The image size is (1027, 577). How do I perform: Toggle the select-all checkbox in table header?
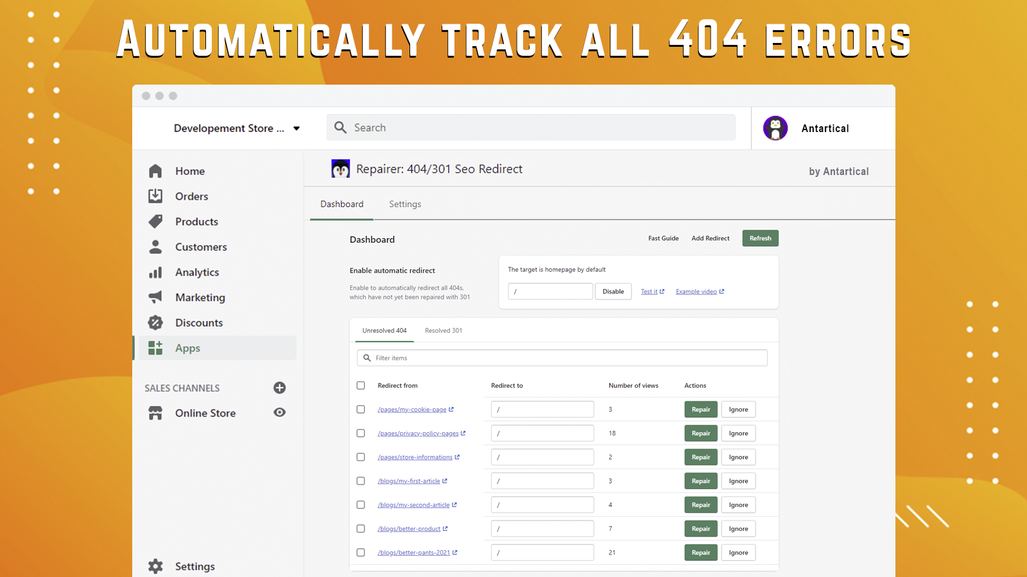[361, 385]
